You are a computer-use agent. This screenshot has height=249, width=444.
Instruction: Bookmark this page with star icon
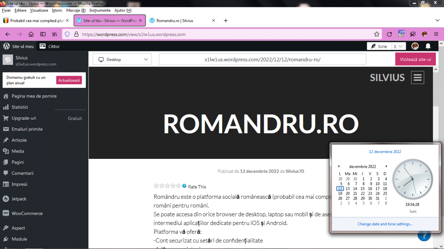377,34
